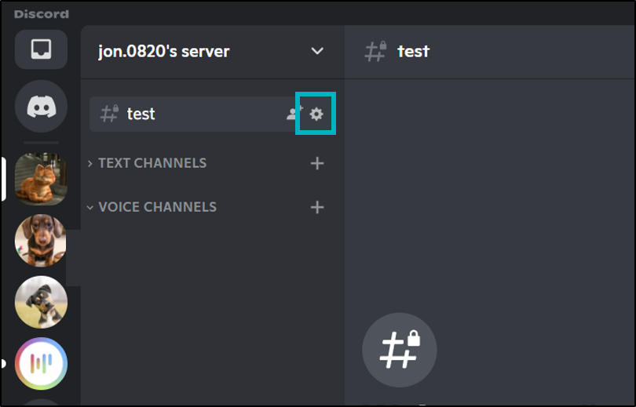Open the inbox icon at top of sidebar
This screenshot has height=407, width=636.
pyautogui.click(x=41, y=49)
